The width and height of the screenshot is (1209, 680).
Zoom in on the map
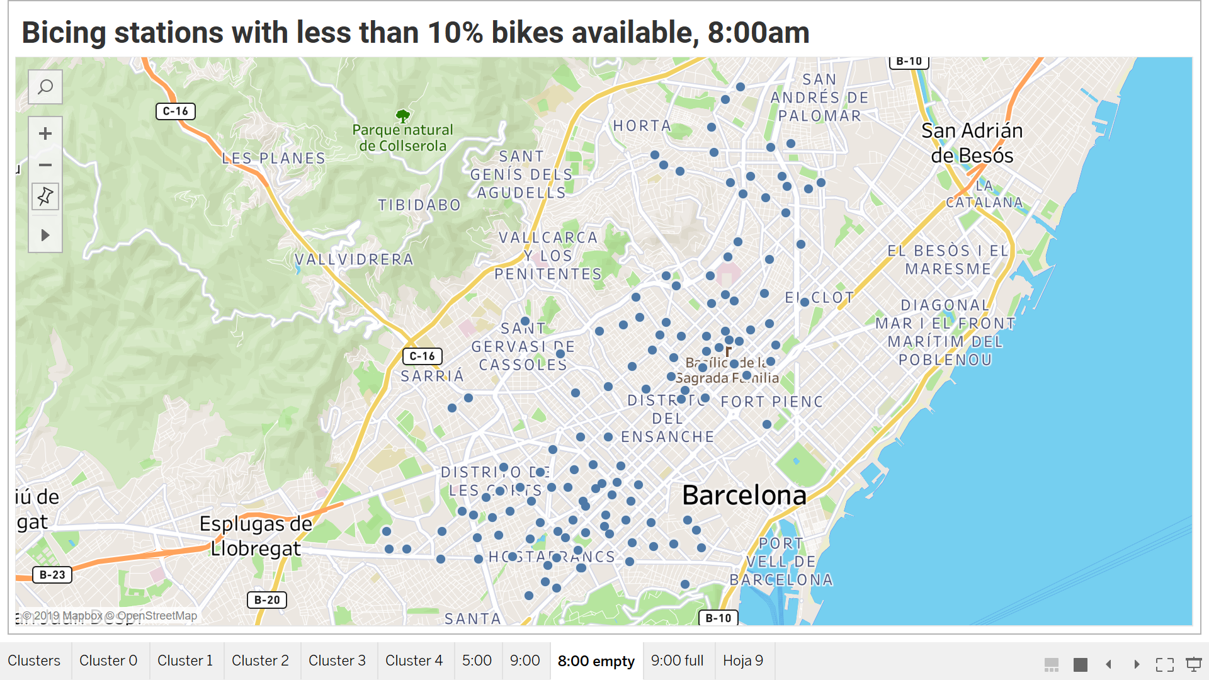[x=45, y=133]
